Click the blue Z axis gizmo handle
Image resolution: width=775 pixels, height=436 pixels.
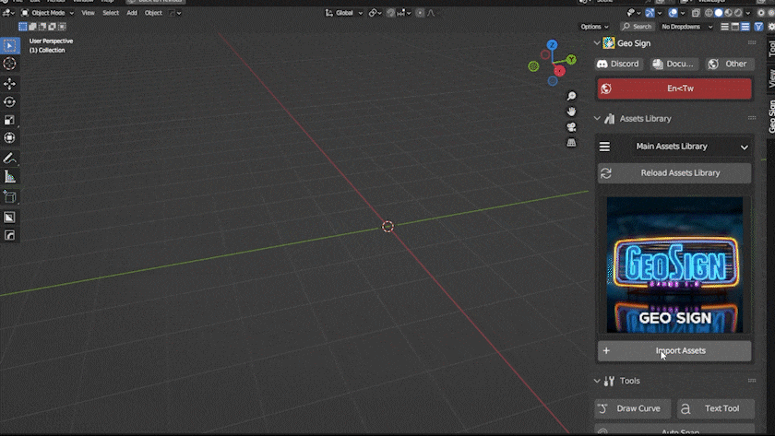click(x=552, y=45)
